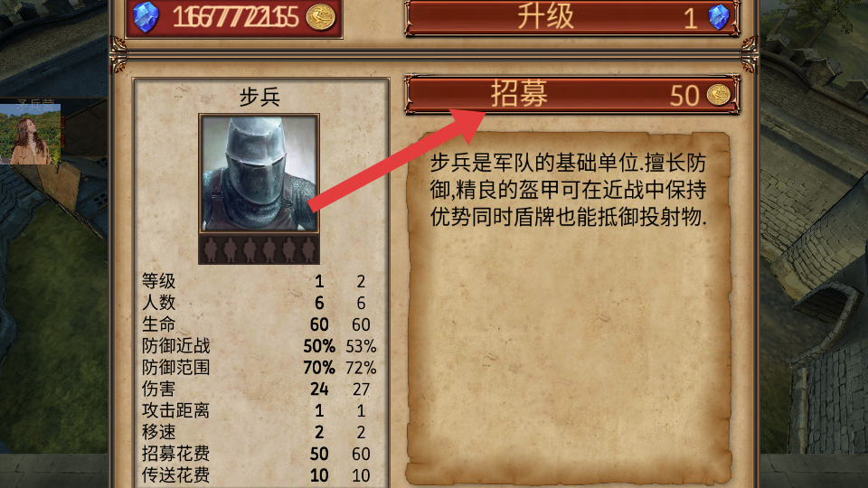The height and width of the screenshot is (488, 868).
Task: Click the currency amount number display
Action: pos(235,17)
